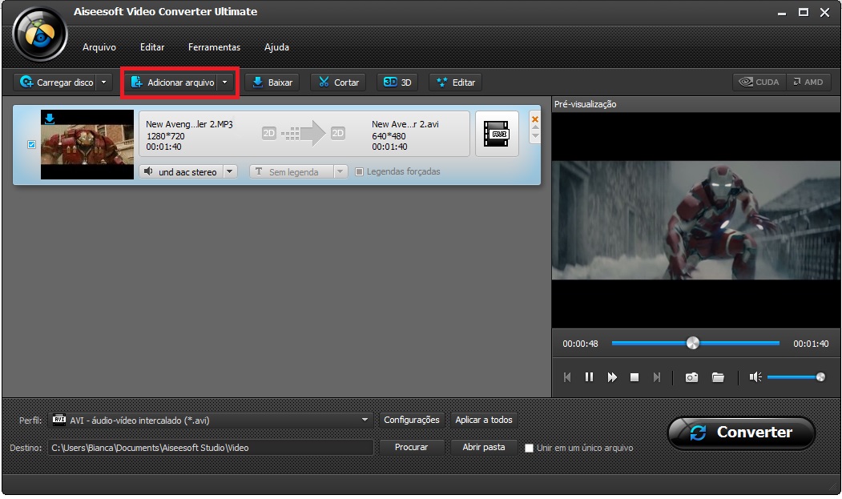Click the New Avengers video thumbnail

click(87, 145)
